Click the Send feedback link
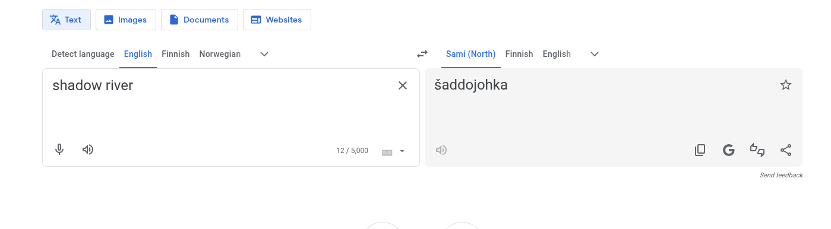Image resolution: width=831 pixels, height=229 pixels. [x=781, y=175]
